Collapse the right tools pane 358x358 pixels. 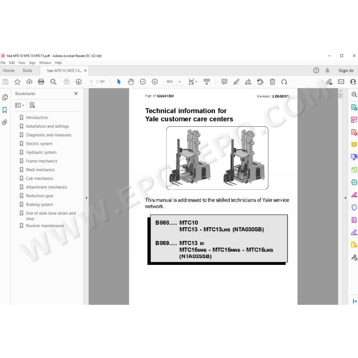click(x=345, y=198)
